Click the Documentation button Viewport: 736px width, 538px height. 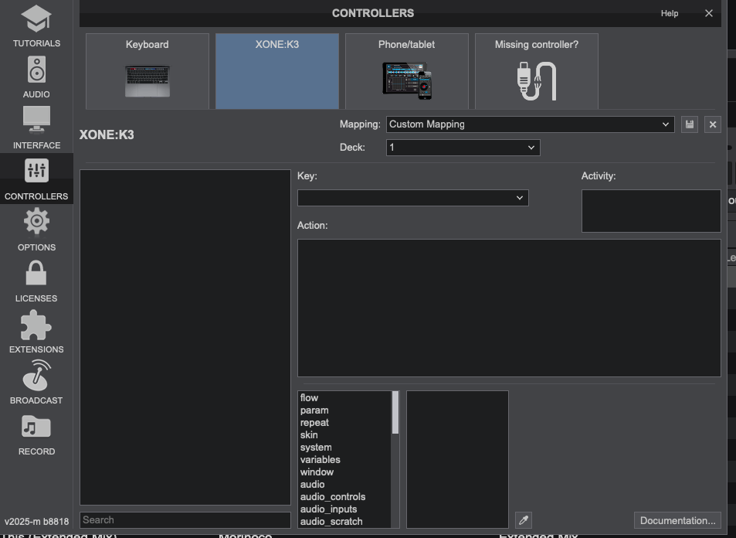click(677, 520)
